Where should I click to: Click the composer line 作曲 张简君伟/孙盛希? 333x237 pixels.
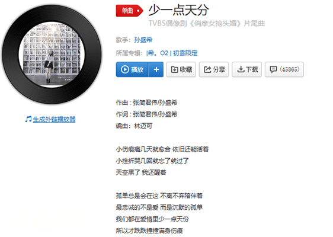pos(146,103)
